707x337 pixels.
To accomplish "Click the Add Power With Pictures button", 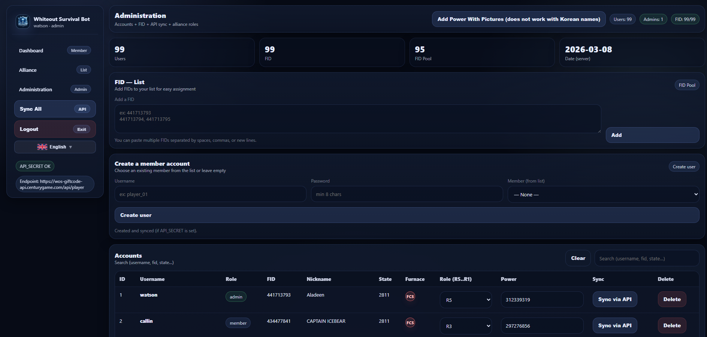I will [x=519, y=19].
